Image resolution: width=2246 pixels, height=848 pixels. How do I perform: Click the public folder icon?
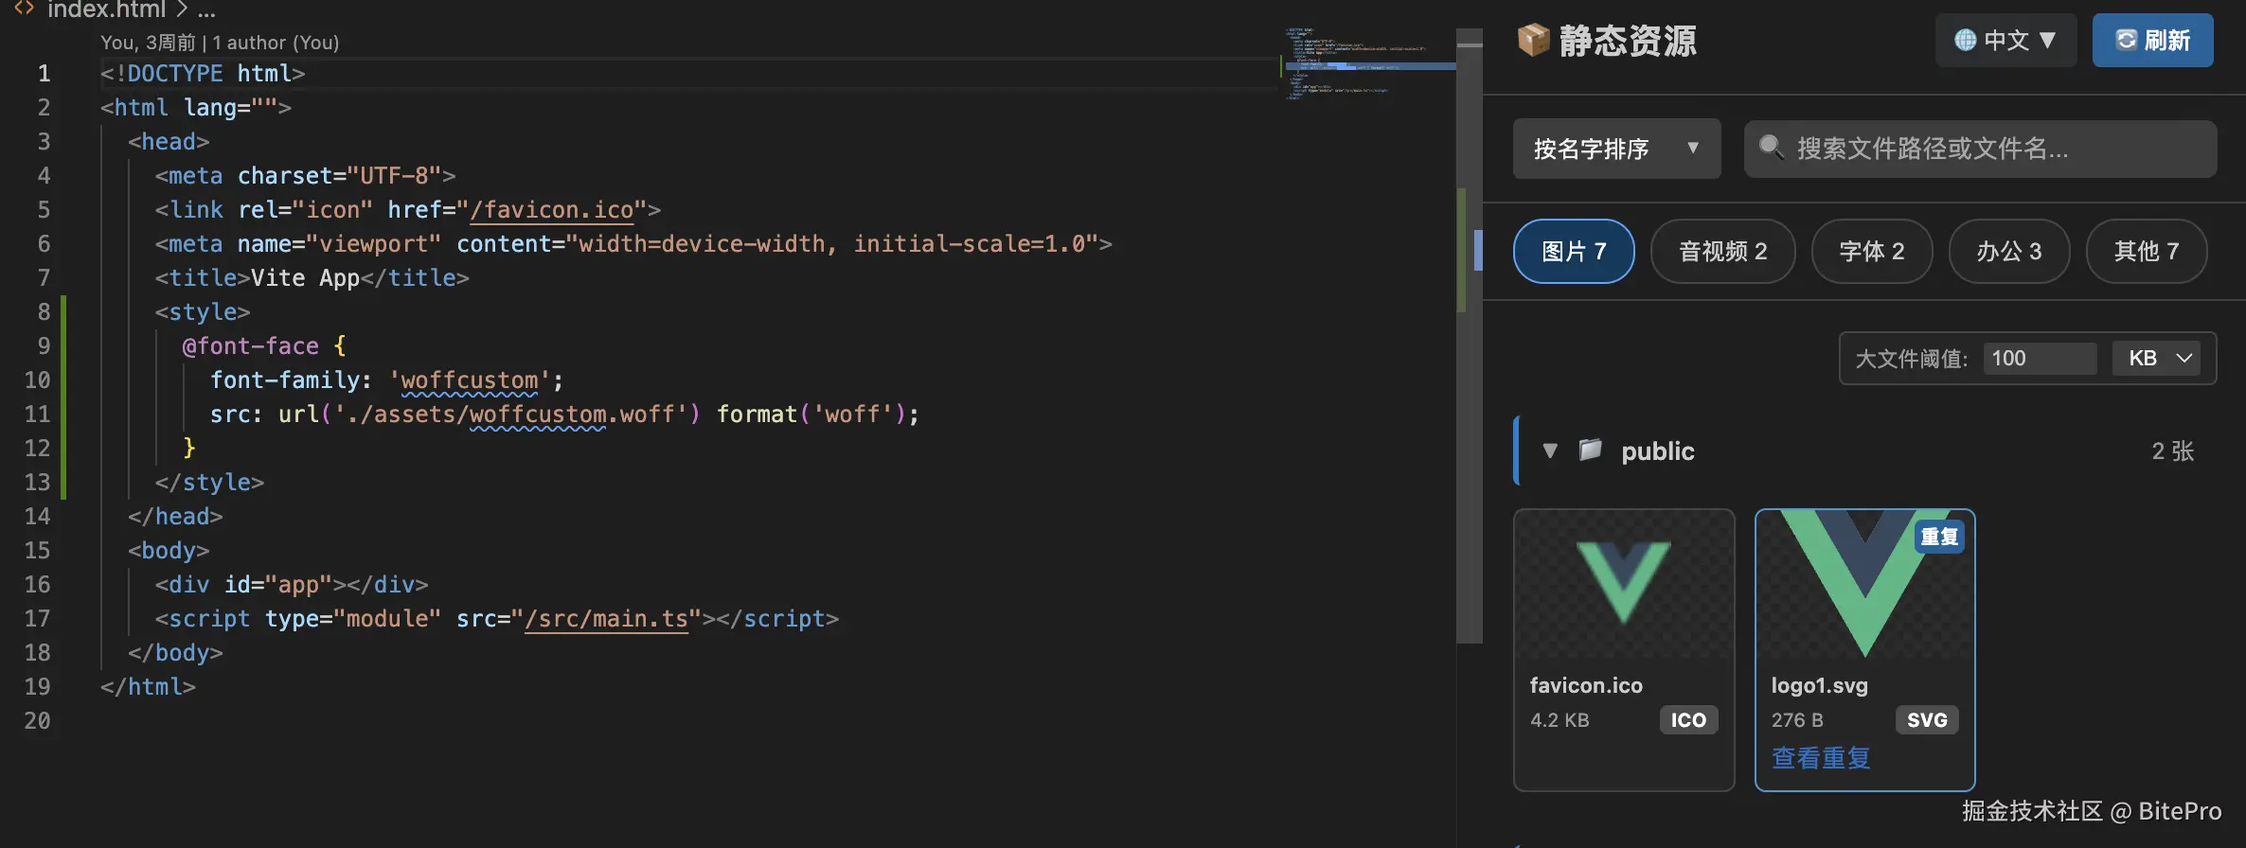(1591, 450)
